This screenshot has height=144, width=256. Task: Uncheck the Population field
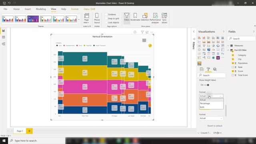pyautogui.click(x=233, y=63)
